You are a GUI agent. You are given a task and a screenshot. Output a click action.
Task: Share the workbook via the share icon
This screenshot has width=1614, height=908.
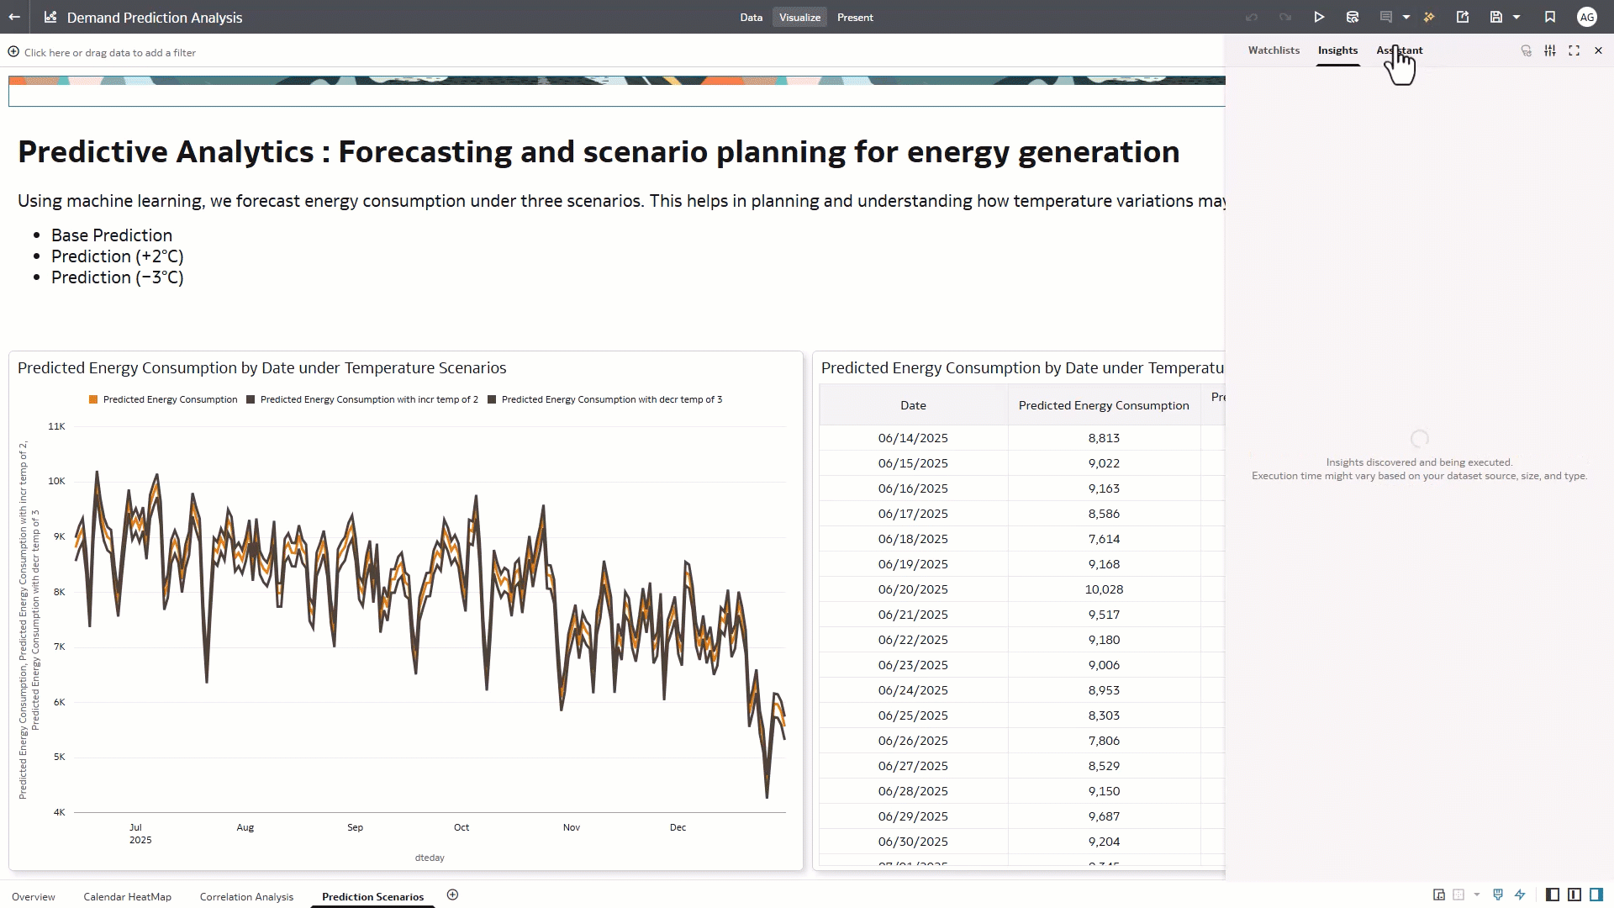pos(1464,17)
